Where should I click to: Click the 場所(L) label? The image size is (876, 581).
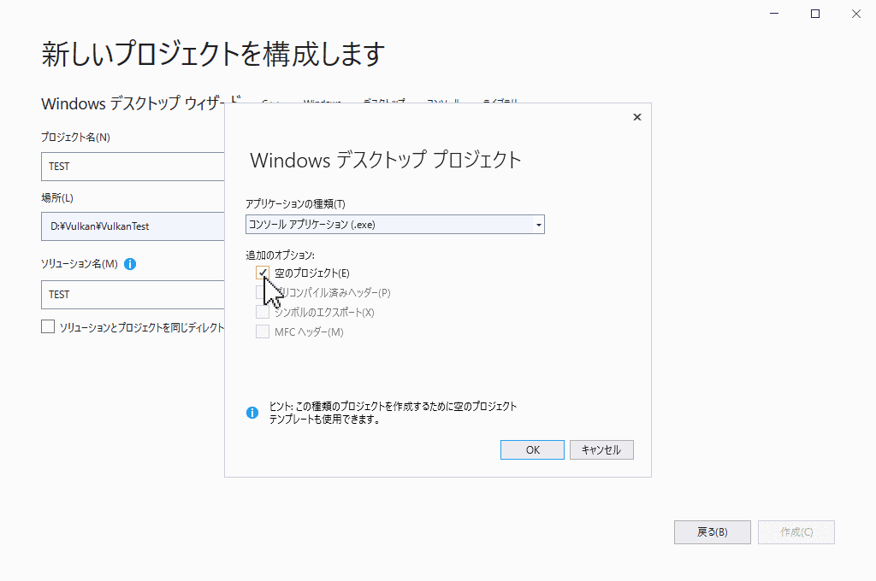point(57,197)
